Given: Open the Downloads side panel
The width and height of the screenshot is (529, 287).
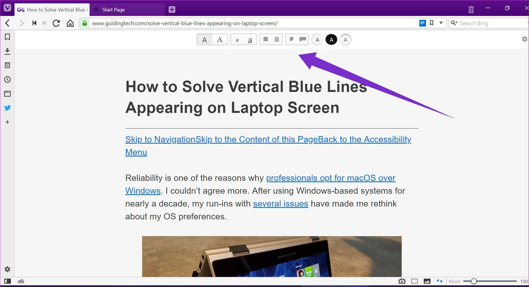Looking at the screenshot, I should (7, 51).
